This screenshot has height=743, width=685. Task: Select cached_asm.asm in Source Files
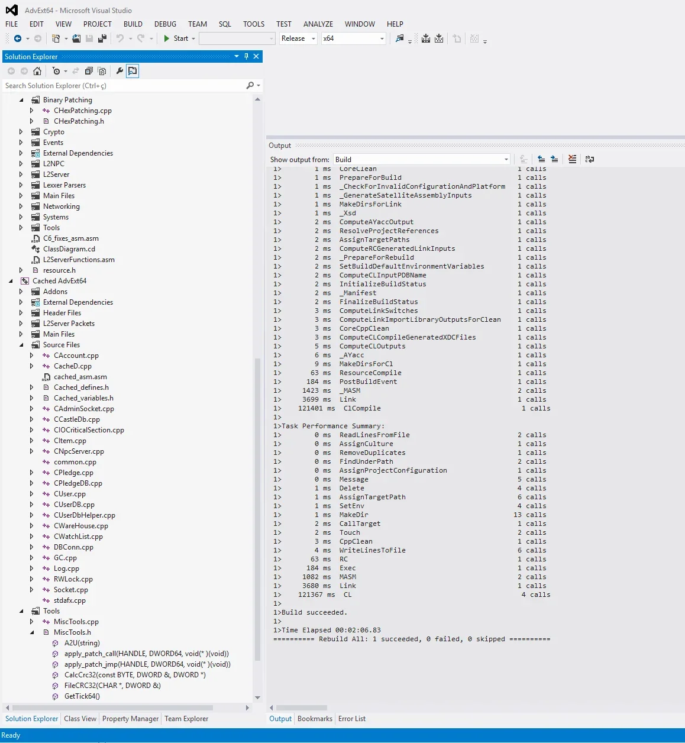[80, 377]
